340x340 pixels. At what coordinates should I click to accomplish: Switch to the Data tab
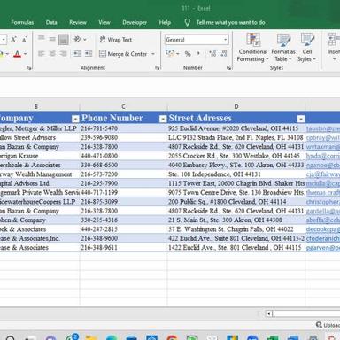[x=51, y=22]
